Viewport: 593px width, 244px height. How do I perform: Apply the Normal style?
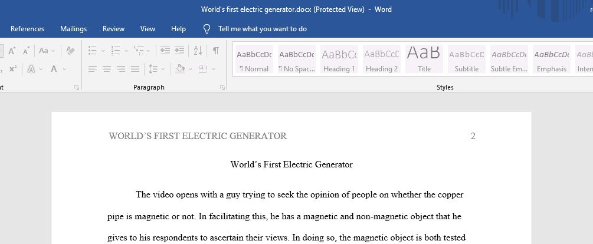(x=254, y=59)
